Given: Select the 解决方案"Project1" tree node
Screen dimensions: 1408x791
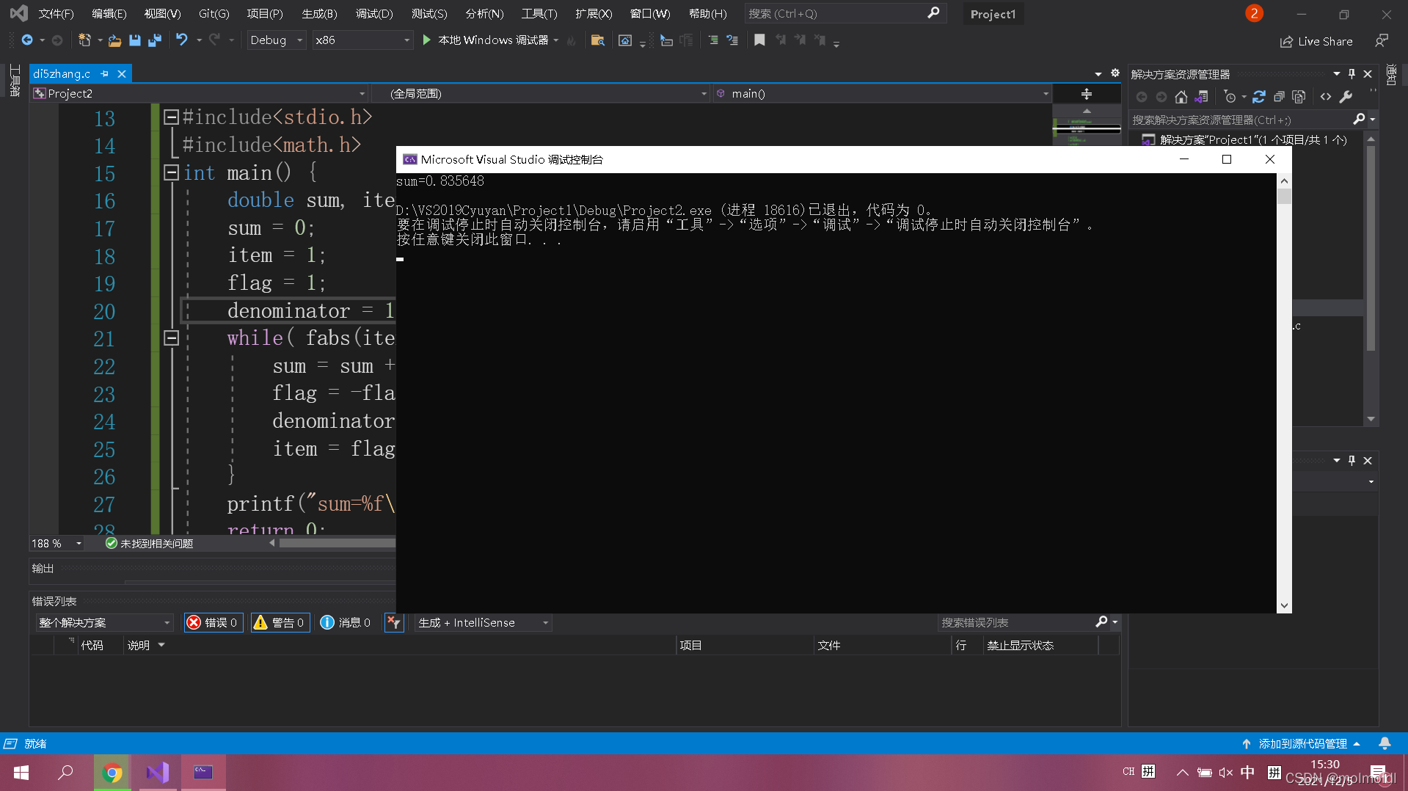Looking at the screenshot, I should (x=1252, y=140).
